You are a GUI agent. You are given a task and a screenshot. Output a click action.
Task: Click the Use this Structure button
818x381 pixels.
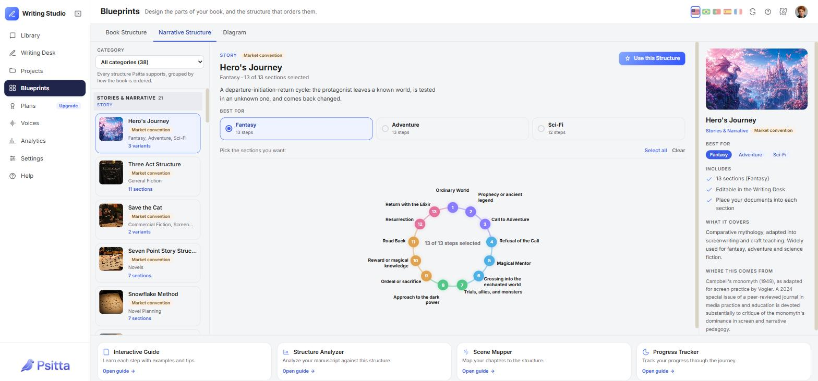coord(652,58)
